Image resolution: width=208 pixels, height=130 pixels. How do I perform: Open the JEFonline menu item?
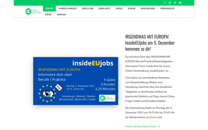point(132,8)
